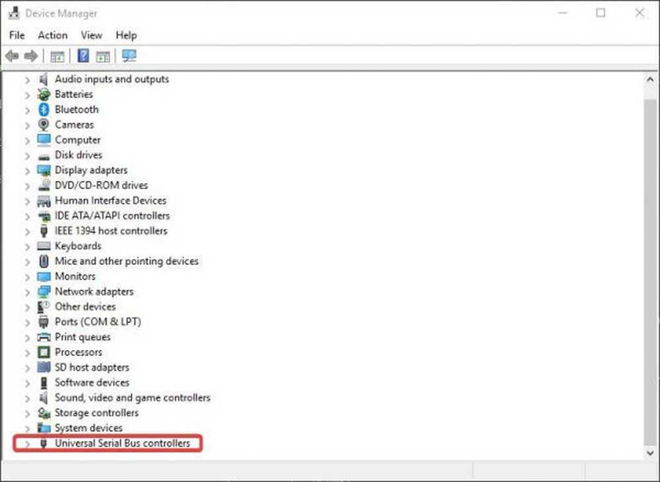Open the File menu
This screenshot has height=482, width=660.
pyautogui.click(x=17, y=35)
